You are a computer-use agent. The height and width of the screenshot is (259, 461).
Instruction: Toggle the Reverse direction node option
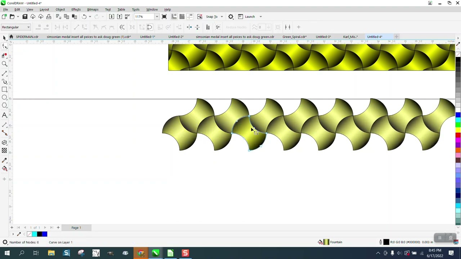(x=122, y=27)
